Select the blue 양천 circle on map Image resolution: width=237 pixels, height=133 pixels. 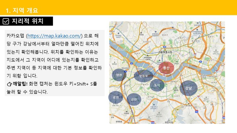tap(119, 75)
